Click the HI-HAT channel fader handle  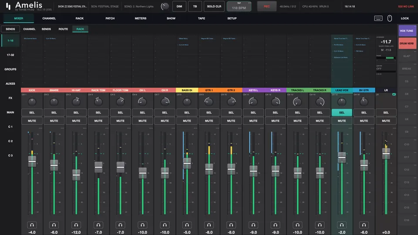[x=76, y=175]
